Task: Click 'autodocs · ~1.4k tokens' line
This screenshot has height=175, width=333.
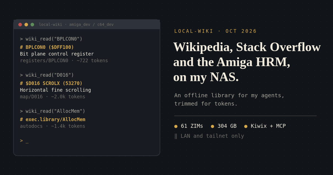Action: coord(52,126)
